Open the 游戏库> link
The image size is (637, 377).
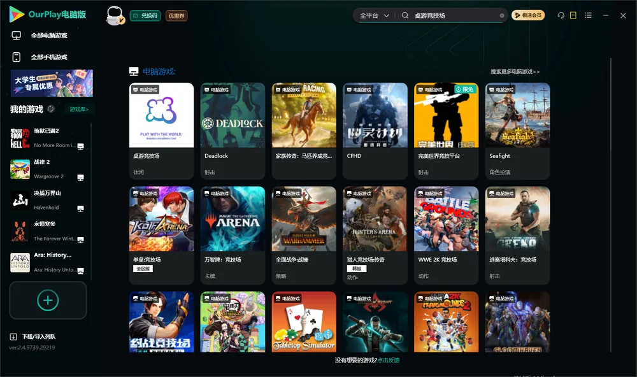pyautogui.click(x=79, y=110)
